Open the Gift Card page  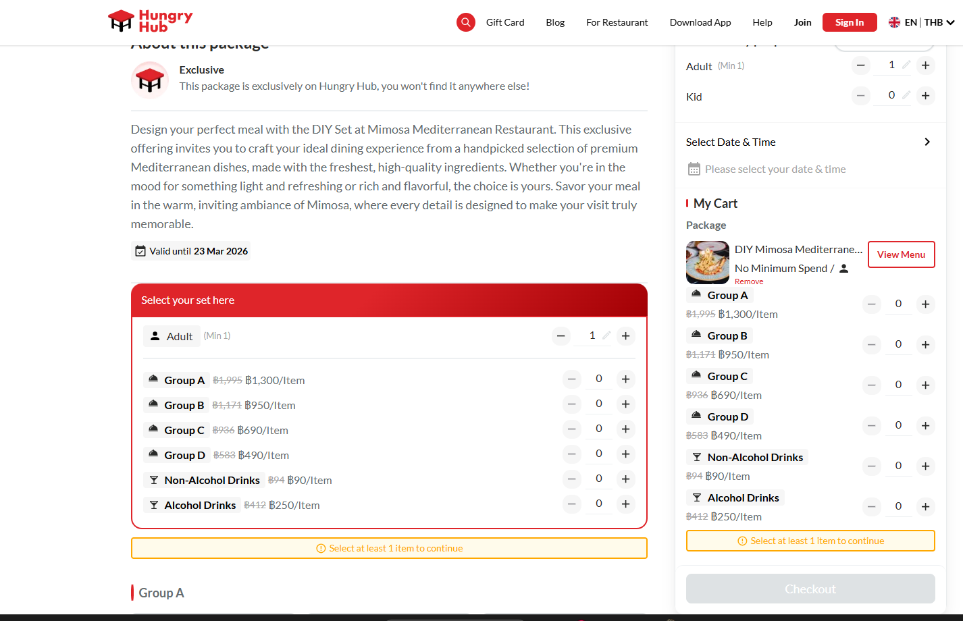point(504,22)
